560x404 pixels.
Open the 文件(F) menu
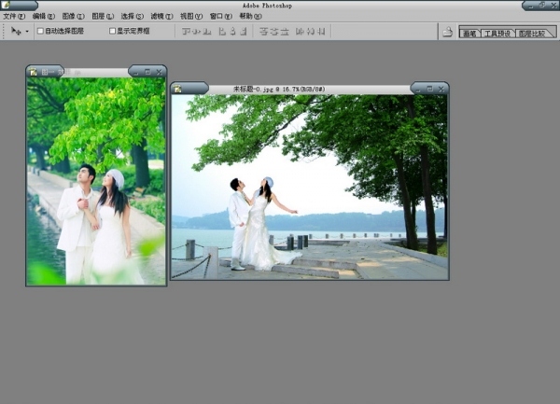tap(14, 16)
